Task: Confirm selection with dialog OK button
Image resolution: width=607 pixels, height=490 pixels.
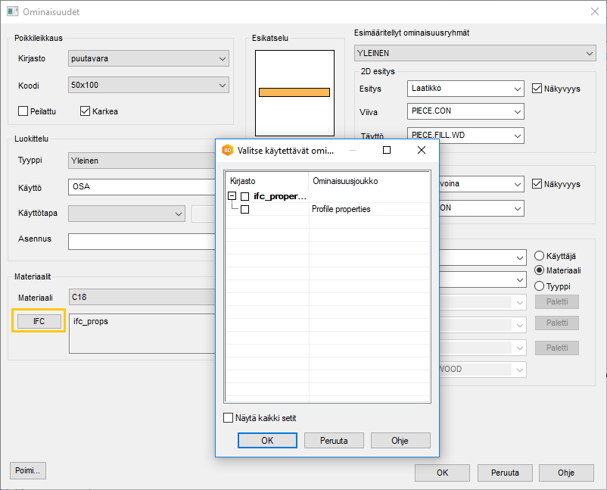Action: 266,440
